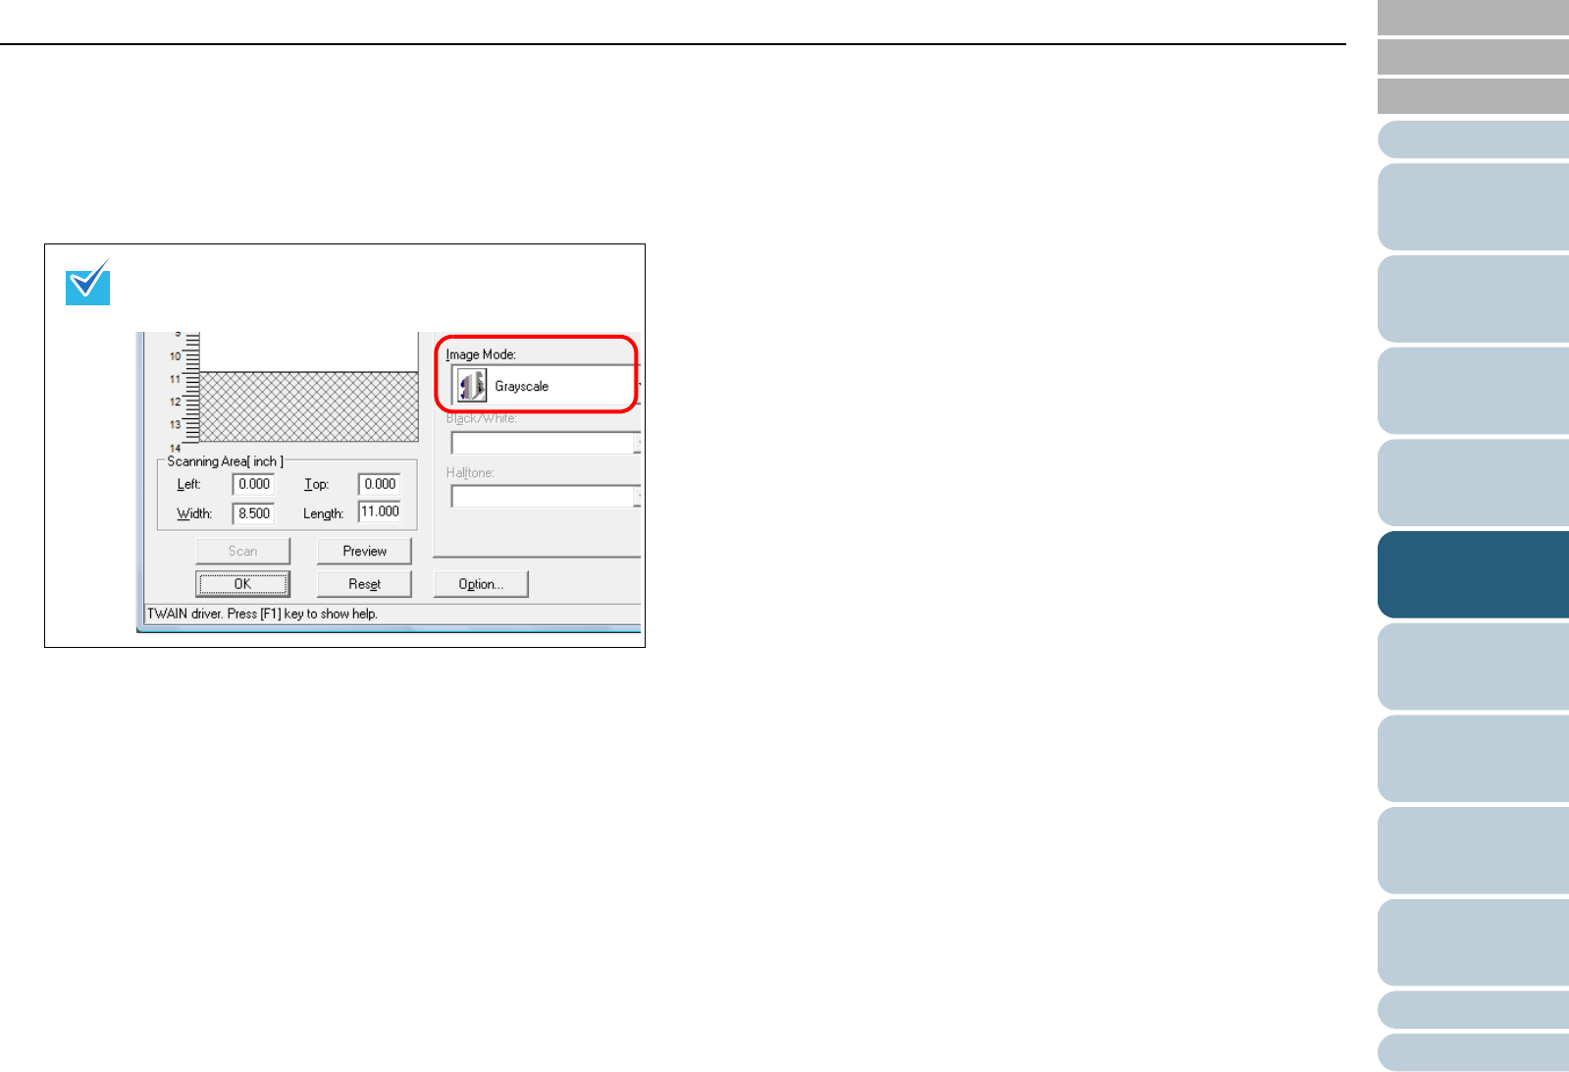1569x1072 pixels.
Task: Click the Scan button
Action: pyautogui.click(x=242, y=551)
